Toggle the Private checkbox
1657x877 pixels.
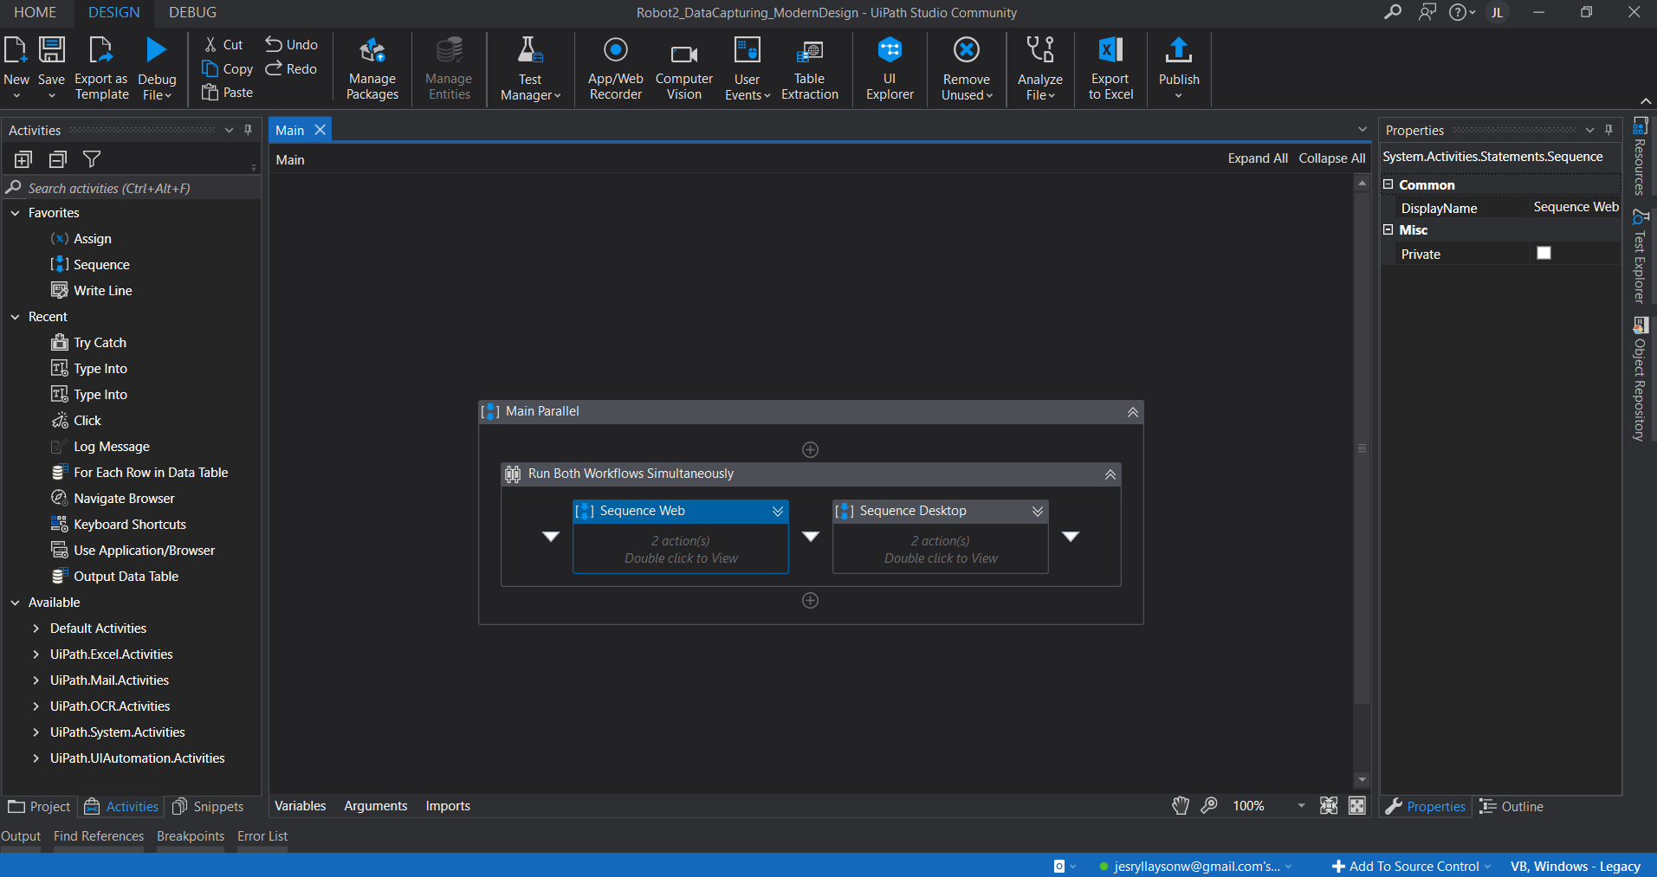[1544, 253]
